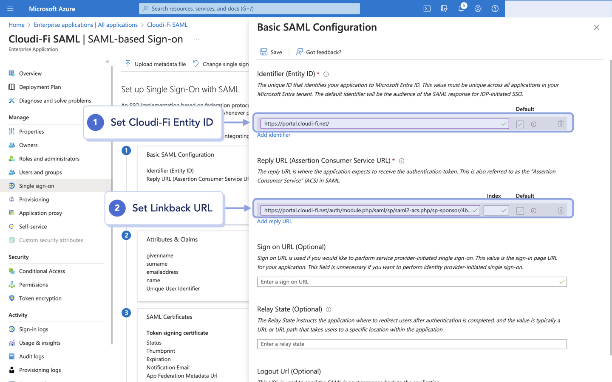
Task: Open the Settings gear in the top bar
Action: tap(478, 8)
